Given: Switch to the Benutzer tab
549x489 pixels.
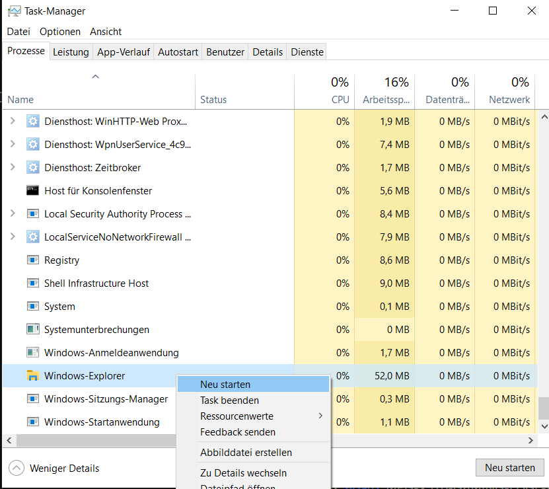Looking at the screenshot, I should [x=225, y=52].
